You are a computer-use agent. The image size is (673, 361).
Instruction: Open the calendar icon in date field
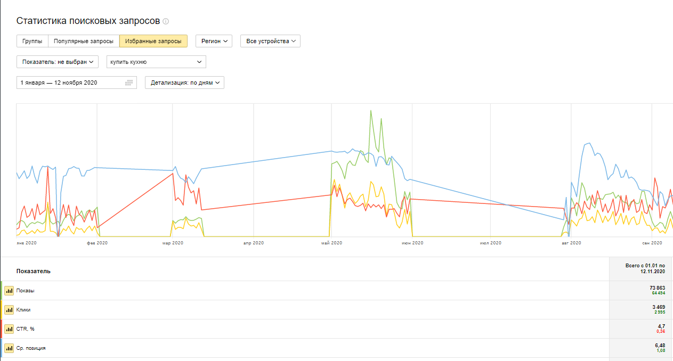(129, 83)
